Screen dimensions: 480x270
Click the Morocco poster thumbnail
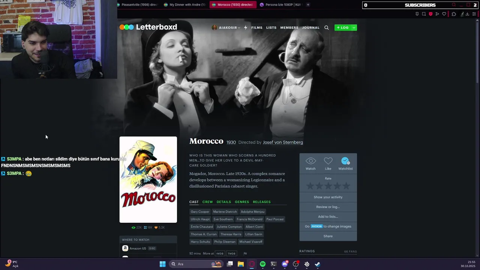coord(148,180)
